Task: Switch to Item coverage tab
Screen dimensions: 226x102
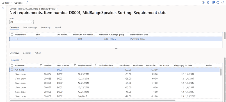Action: pos(30,28)
